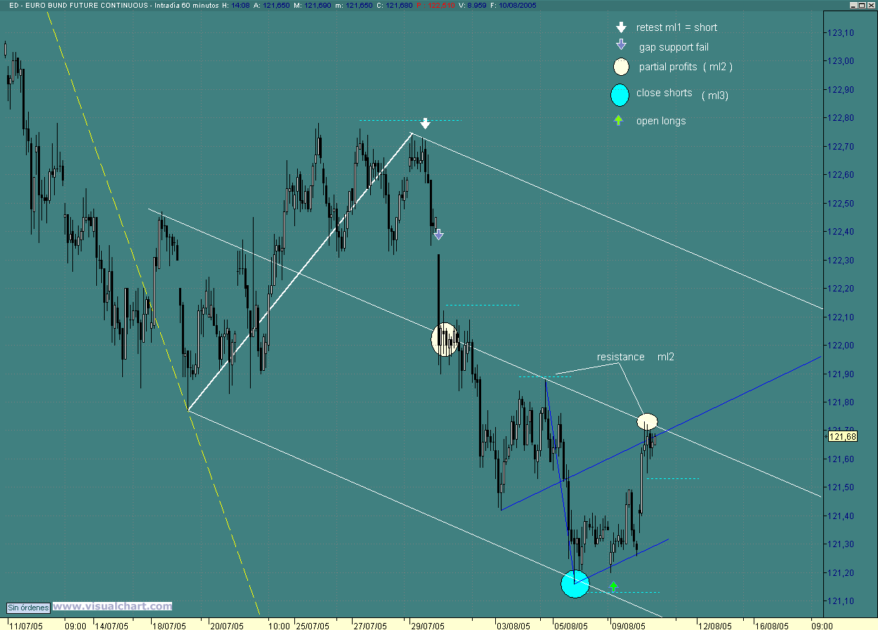Click the 10:00 time axis label
This screenshot has height=630, width=878.
point(279,625)
